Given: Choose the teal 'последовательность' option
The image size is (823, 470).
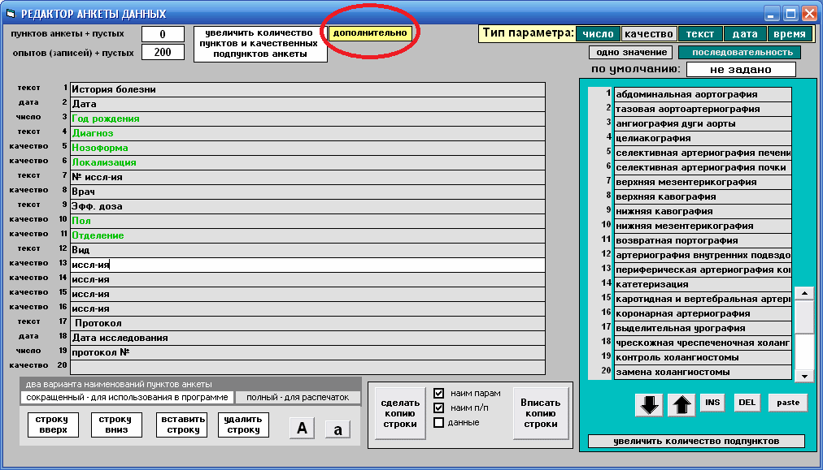Looking at the screenshot, I should 739,53.
